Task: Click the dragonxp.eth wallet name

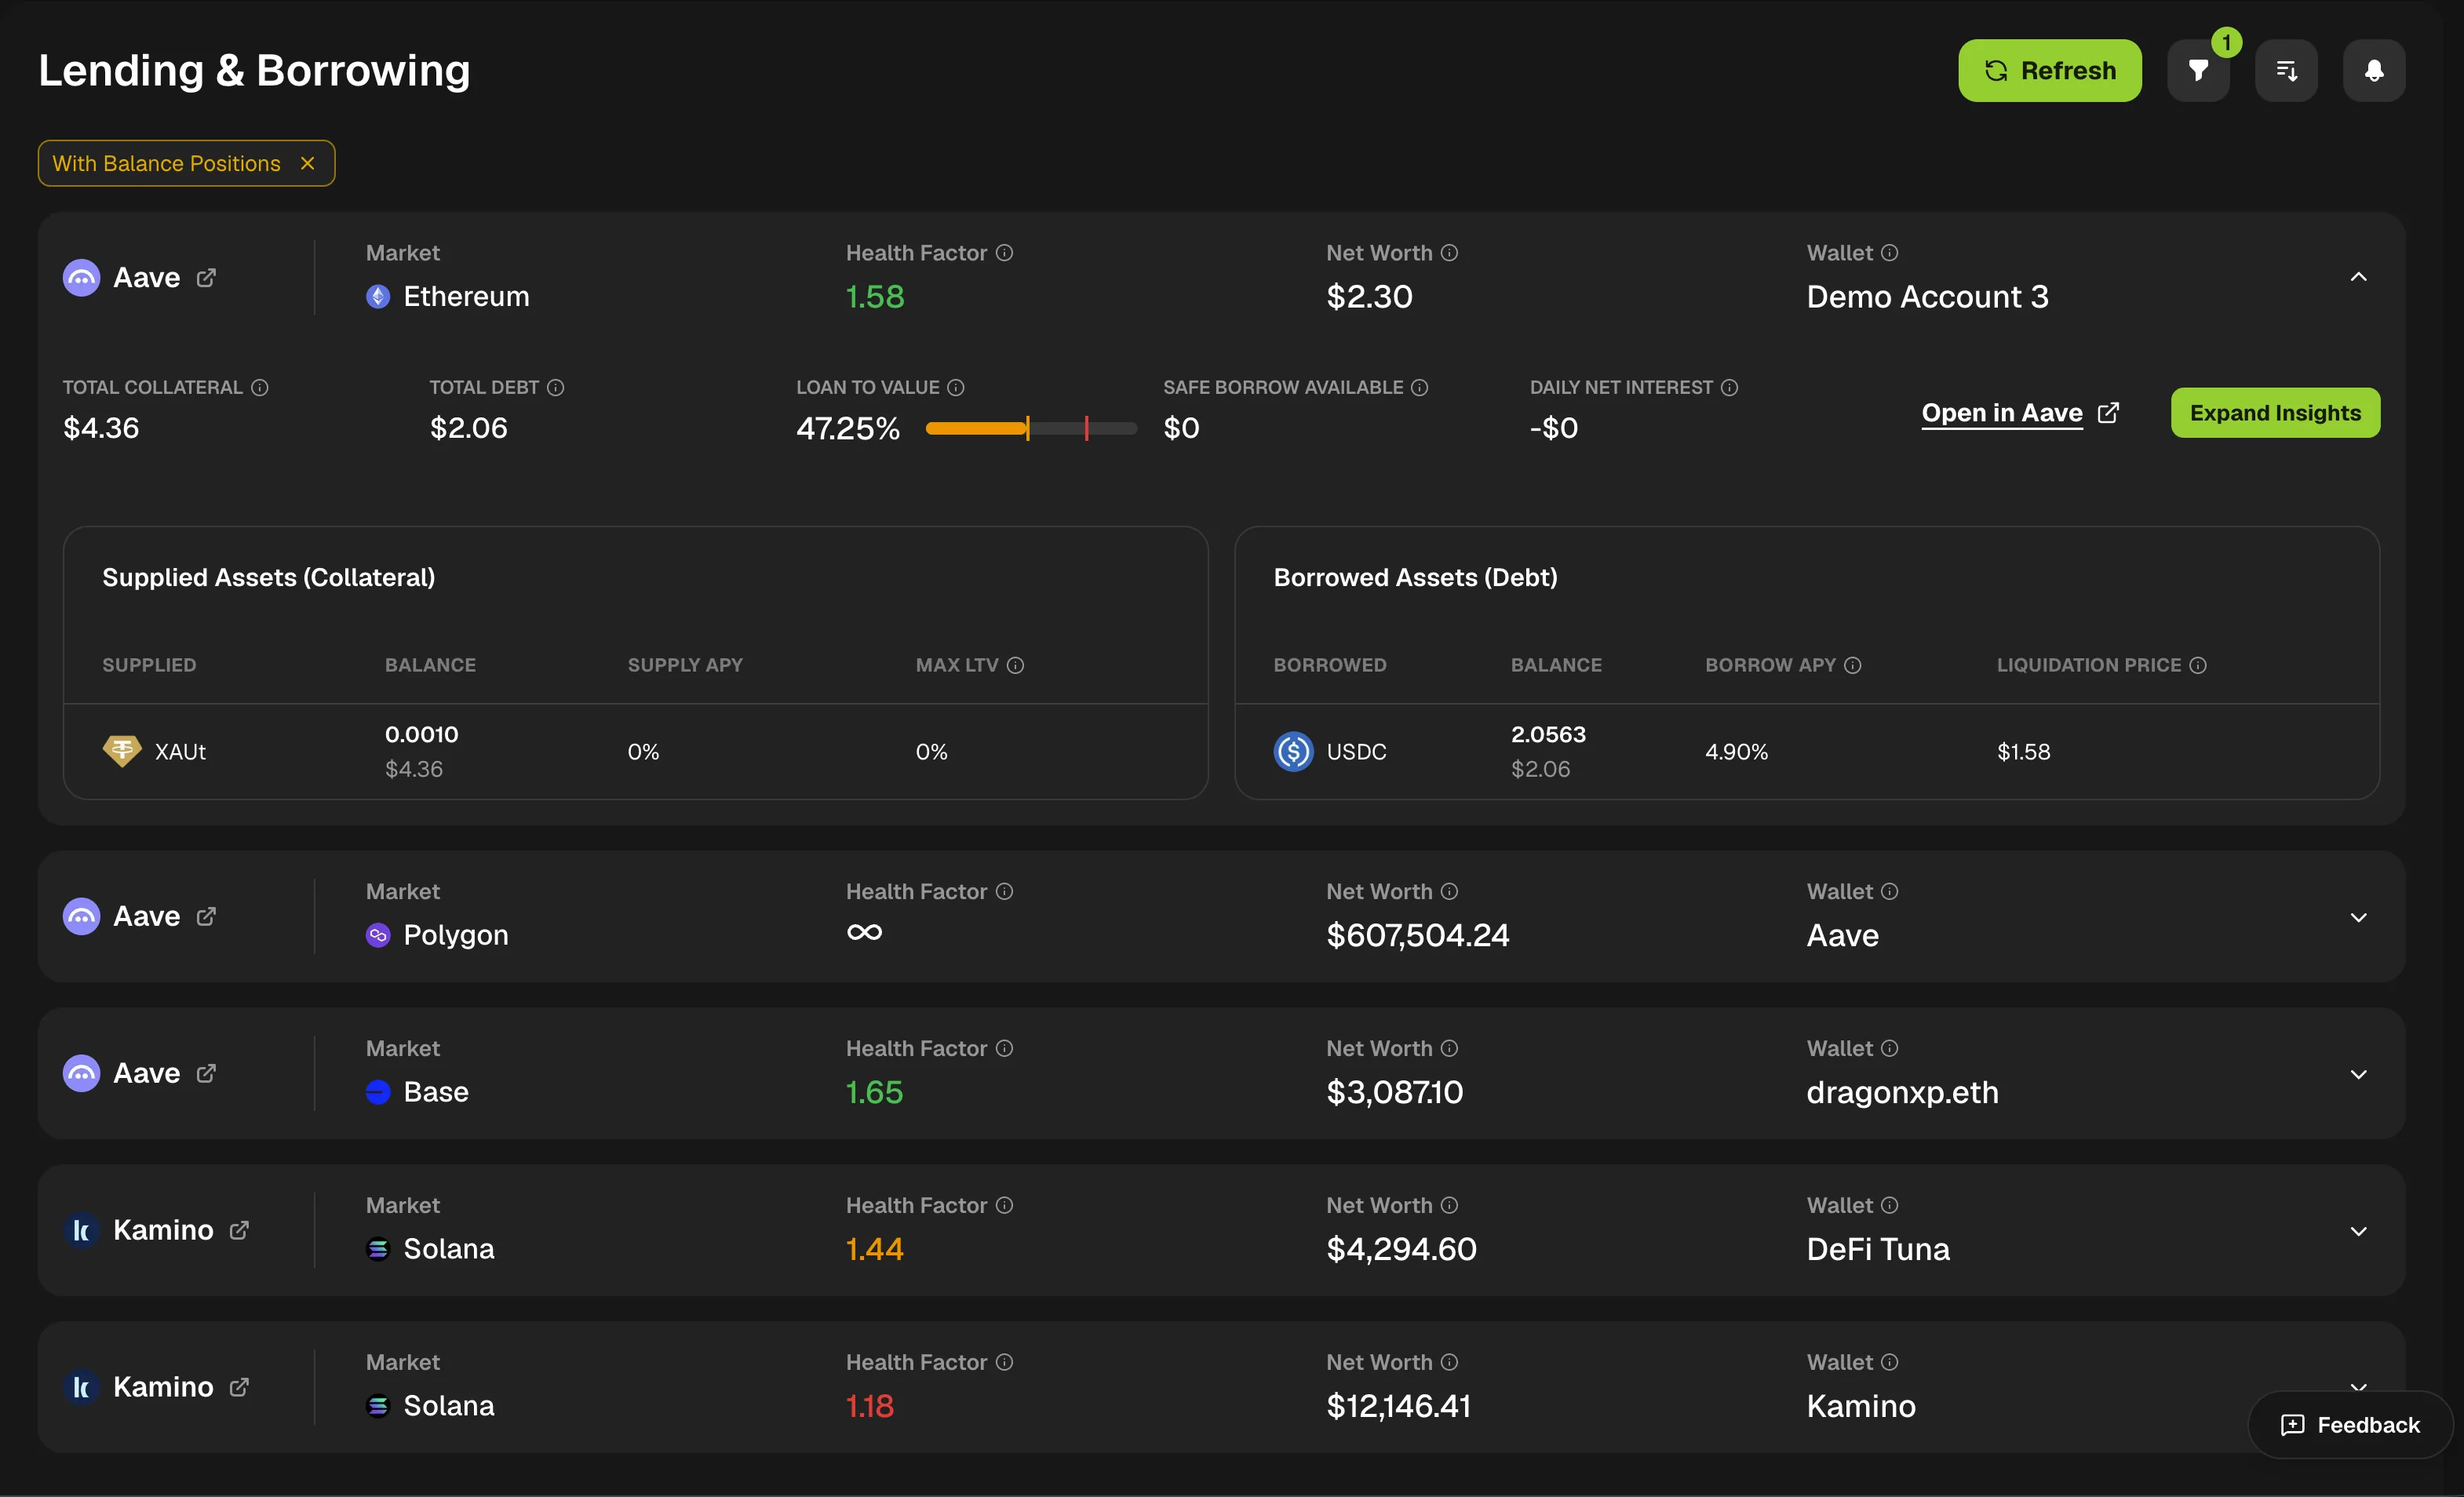Action: click(x=1902, y=1092)
